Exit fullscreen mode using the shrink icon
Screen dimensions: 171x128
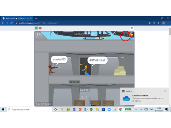pos(132,28)
